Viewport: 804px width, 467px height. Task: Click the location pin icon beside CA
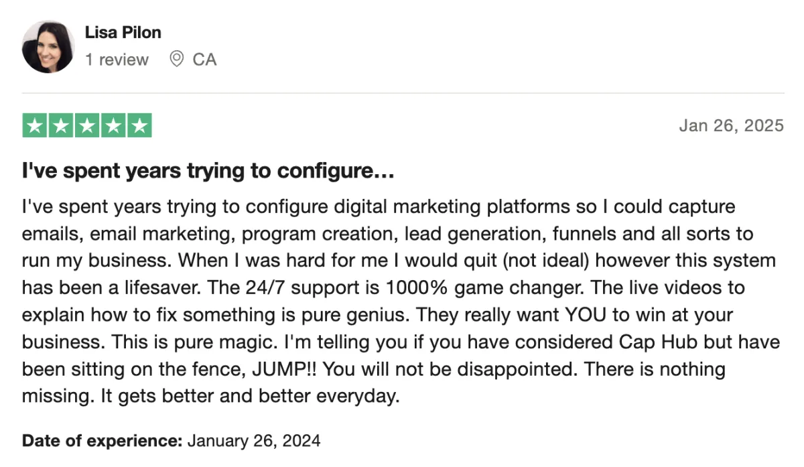[177, 60]
